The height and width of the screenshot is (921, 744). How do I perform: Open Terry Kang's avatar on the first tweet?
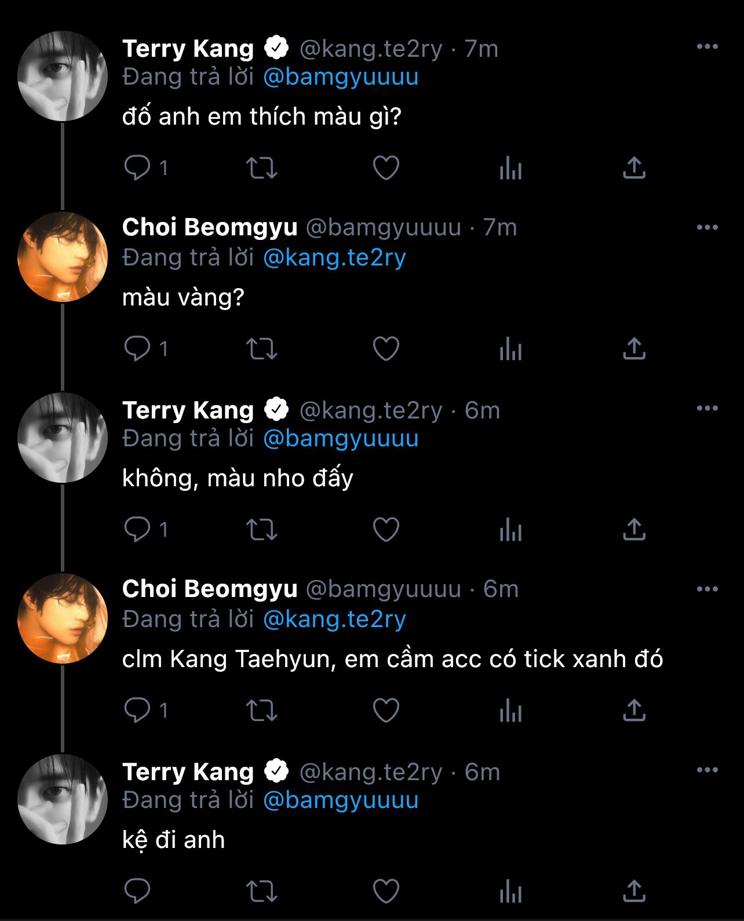pyautogui.click(x=63, y=76)
